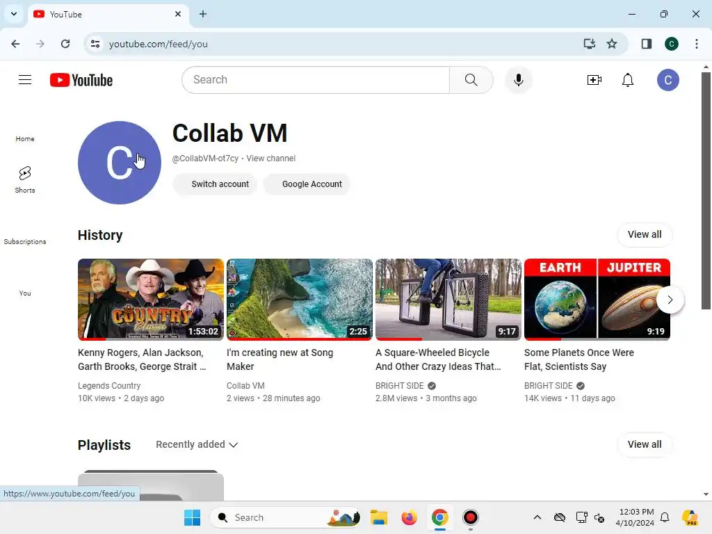The width and height of the screenshot is (712, 534).
Task: Open the Playlists section heading
Action: pos(104,445)
